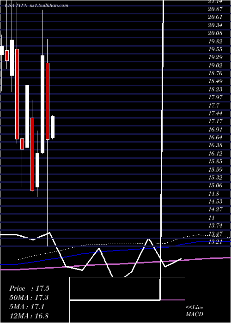
Task: Click the 18.49 price axis label
Action: pos(215,81)
